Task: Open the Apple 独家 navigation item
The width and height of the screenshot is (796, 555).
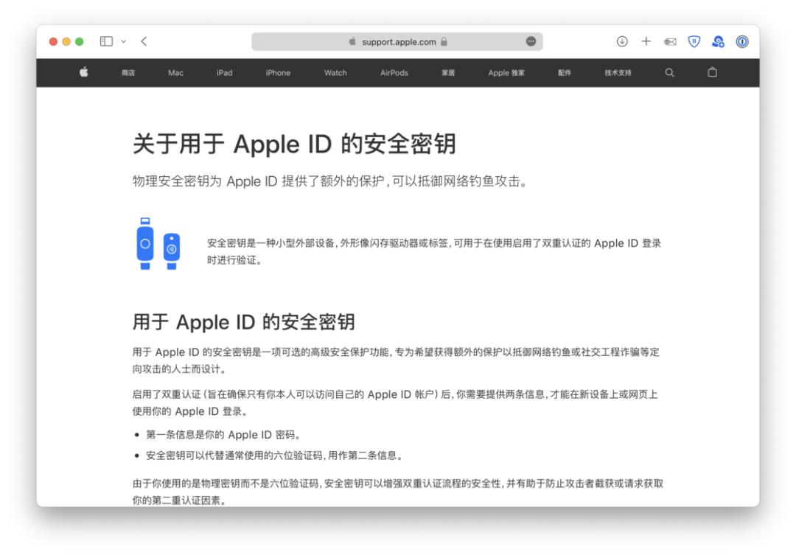Action: 506,73
